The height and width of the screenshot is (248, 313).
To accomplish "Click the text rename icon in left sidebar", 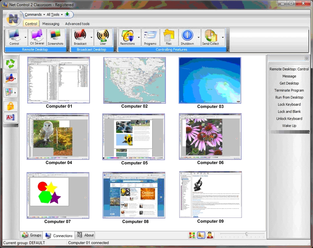I will (x=10, y=118).
